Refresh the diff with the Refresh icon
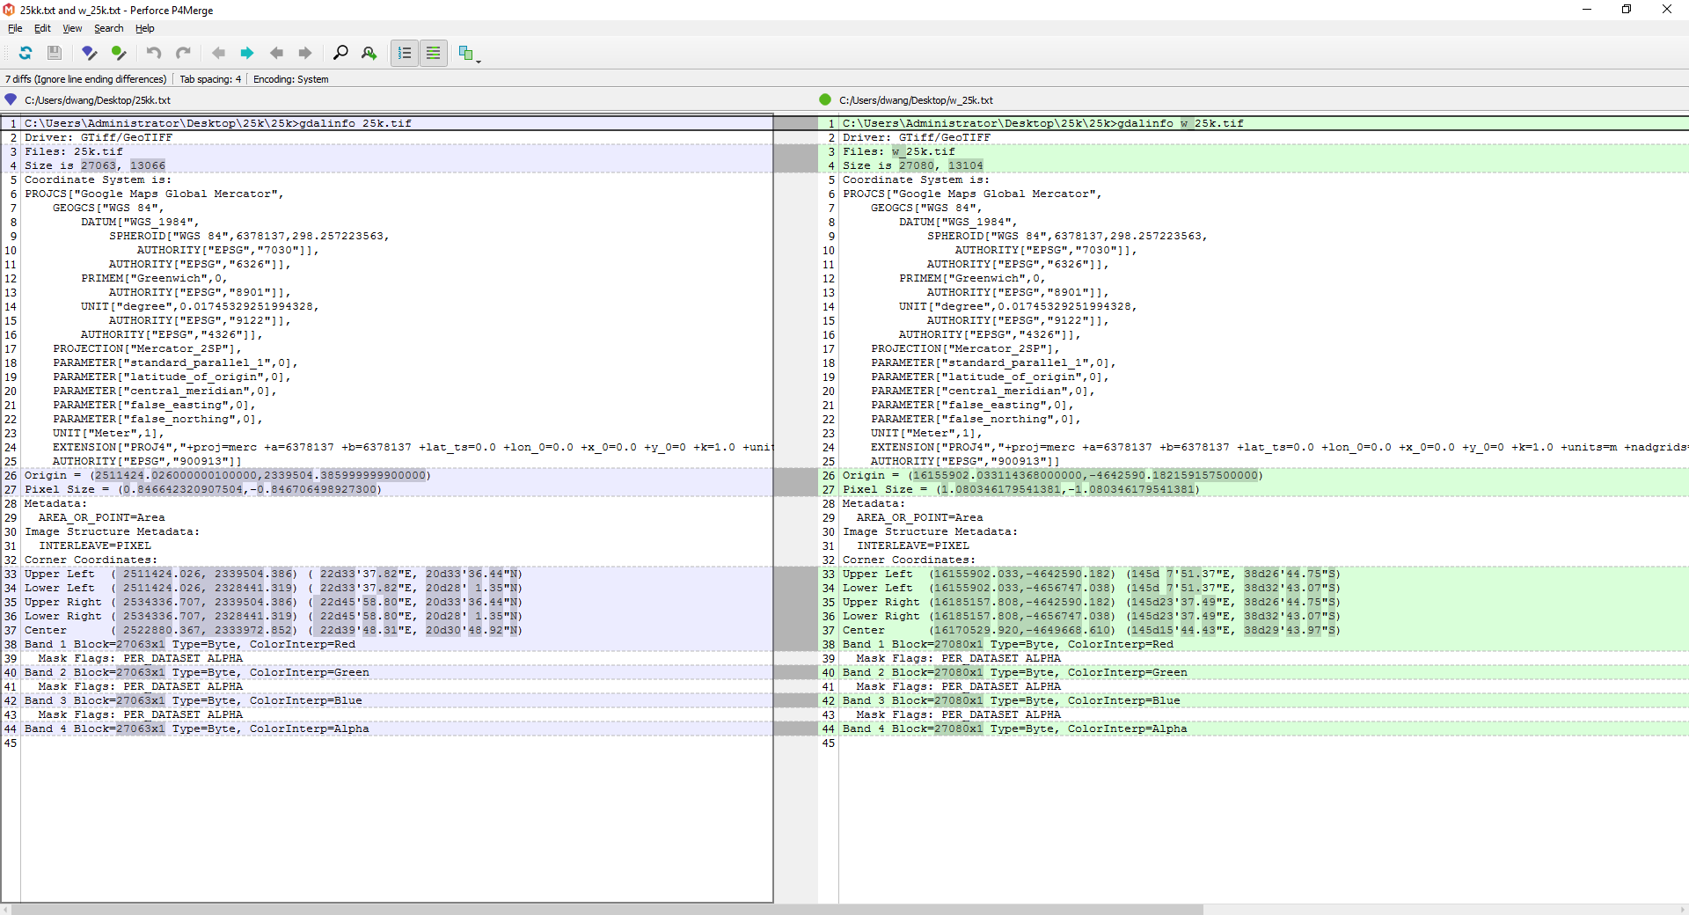The width and height of the screenshot is (1689, 915). [26, 53]
